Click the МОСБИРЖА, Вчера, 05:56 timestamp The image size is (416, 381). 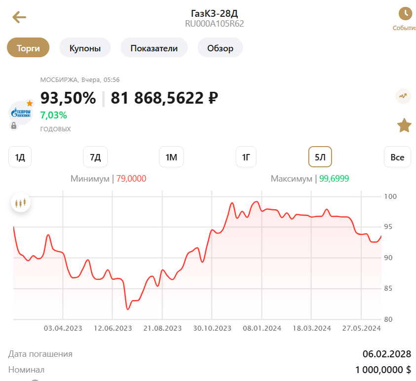coord(80,79)
